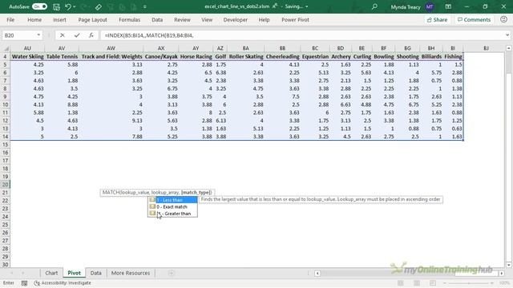Screen dimensions: 513x288
Task: Click the Name Box showing B20
Action: pos(18,35)
